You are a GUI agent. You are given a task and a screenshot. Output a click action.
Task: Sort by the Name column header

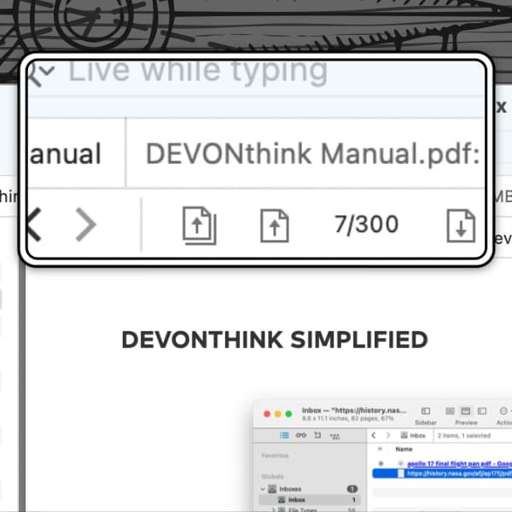coord(404,449)
